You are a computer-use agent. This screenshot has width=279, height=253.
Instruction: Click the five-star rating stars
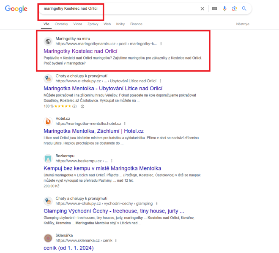[63, 106]
